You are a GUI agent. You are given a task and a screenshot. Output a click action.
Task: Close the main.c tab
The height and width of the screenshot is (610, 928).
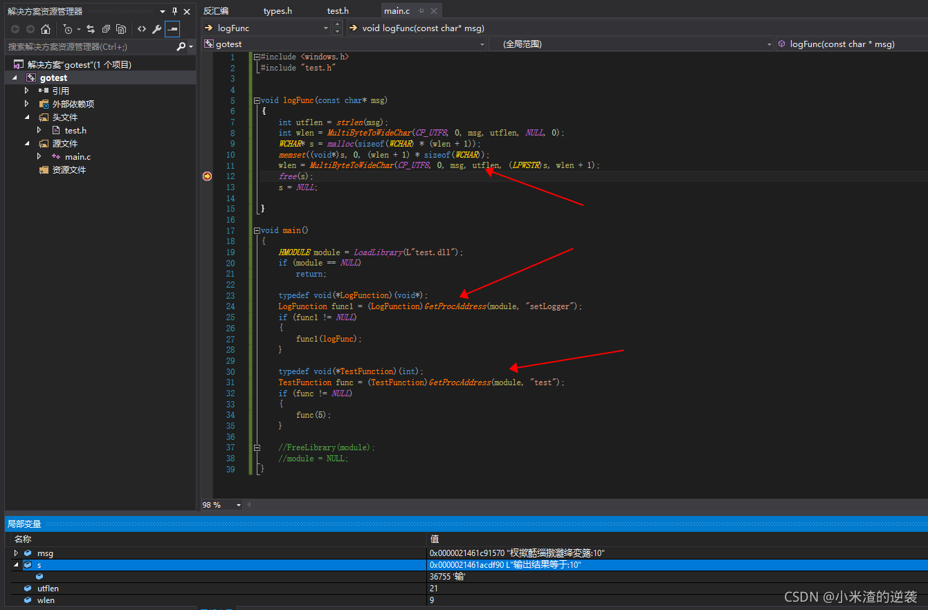[x=433, y=11]
